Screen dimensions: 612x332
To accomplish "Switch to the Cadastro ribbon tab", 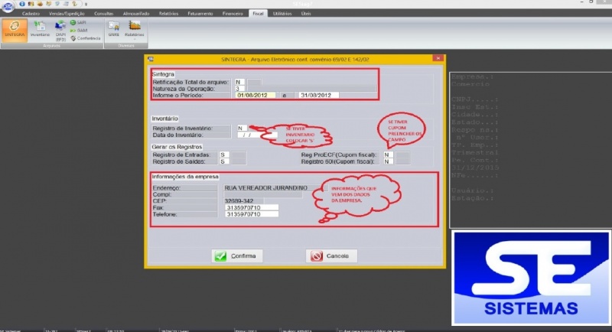I will point(31,14).
